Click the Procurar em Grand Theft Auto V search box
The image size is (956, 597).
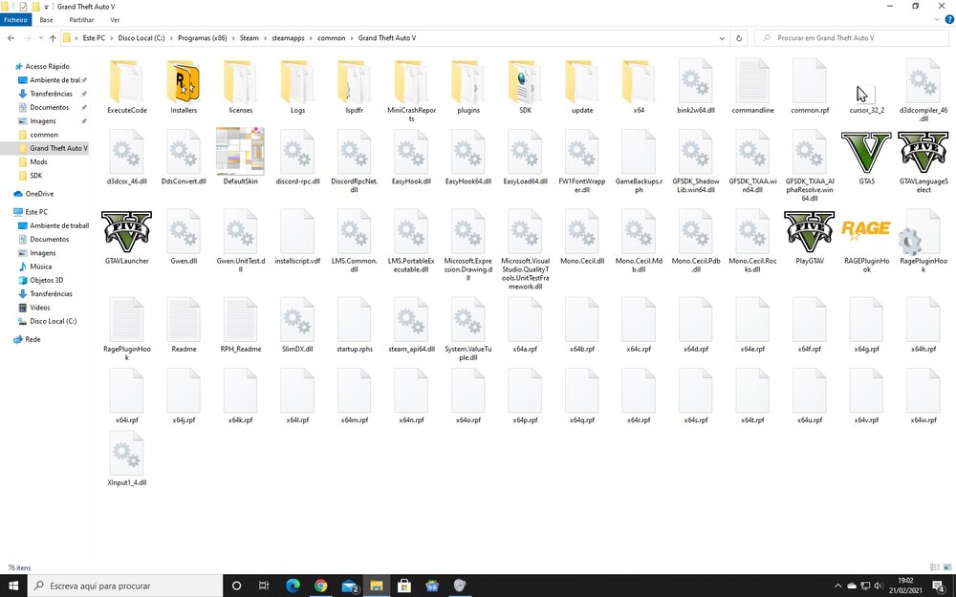[856, 38]
